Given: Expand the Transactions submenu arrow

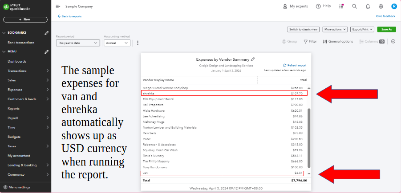Looking at the screenshot, I should tap(48, 71).
